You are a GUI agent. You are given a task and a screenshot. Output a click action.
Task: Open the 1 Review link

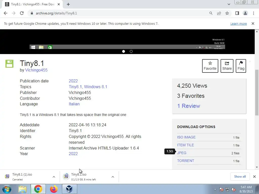[x=189, y=106]
